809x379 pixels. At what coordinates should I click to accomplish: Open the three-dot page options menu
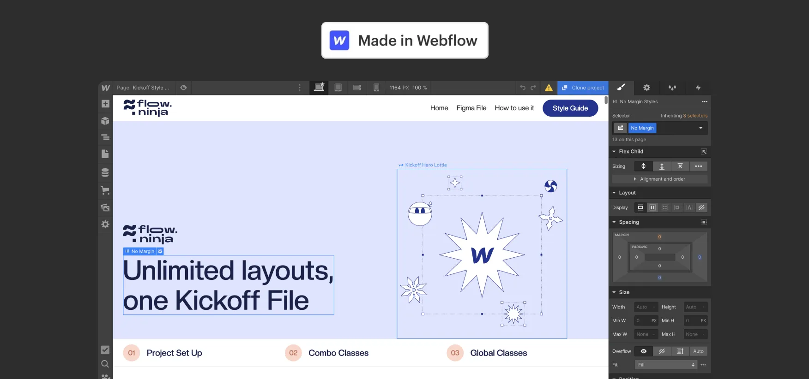[x=300, y=88]
